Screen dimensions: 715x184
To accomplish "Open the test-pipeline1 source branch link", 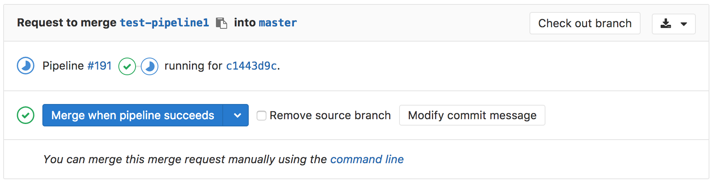I will tap(164, 23).
